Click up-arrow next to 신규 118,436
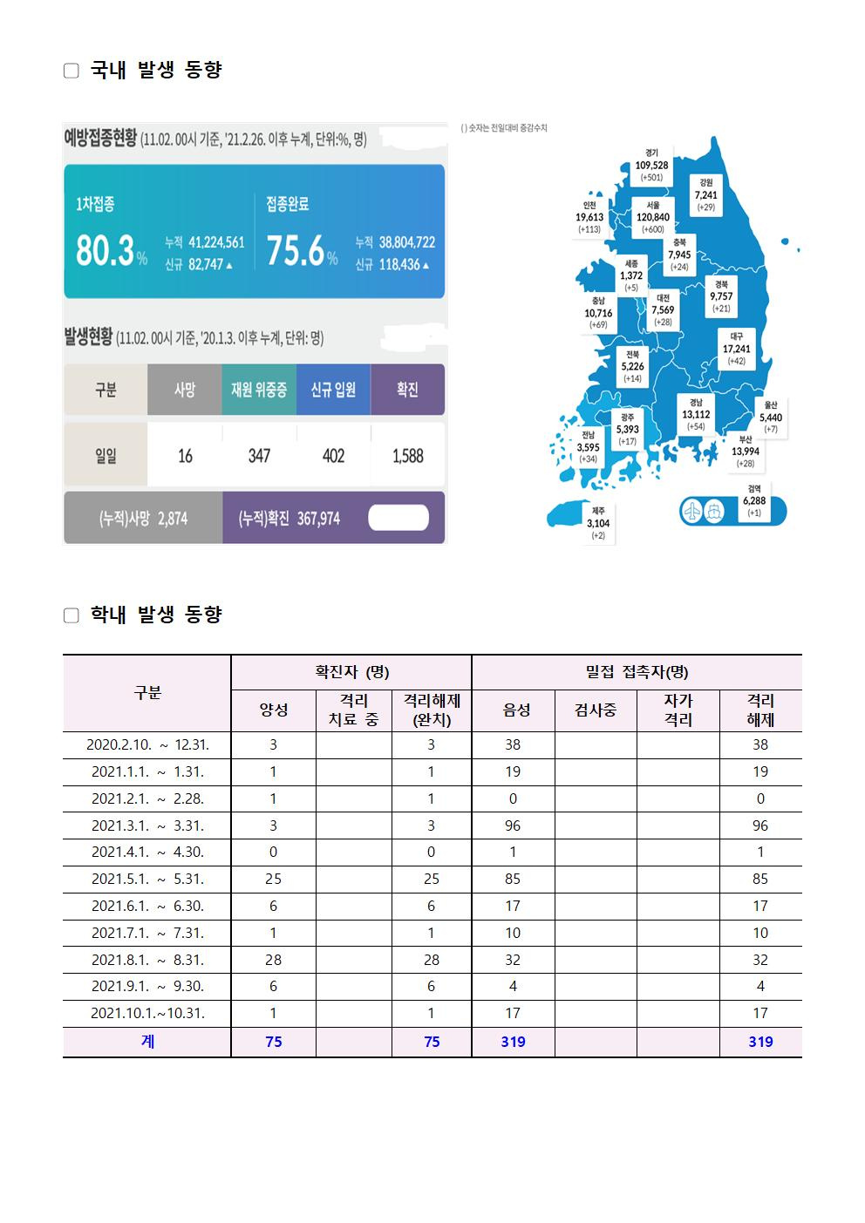The image size is (865, 1223). click(x=426, y=265)
